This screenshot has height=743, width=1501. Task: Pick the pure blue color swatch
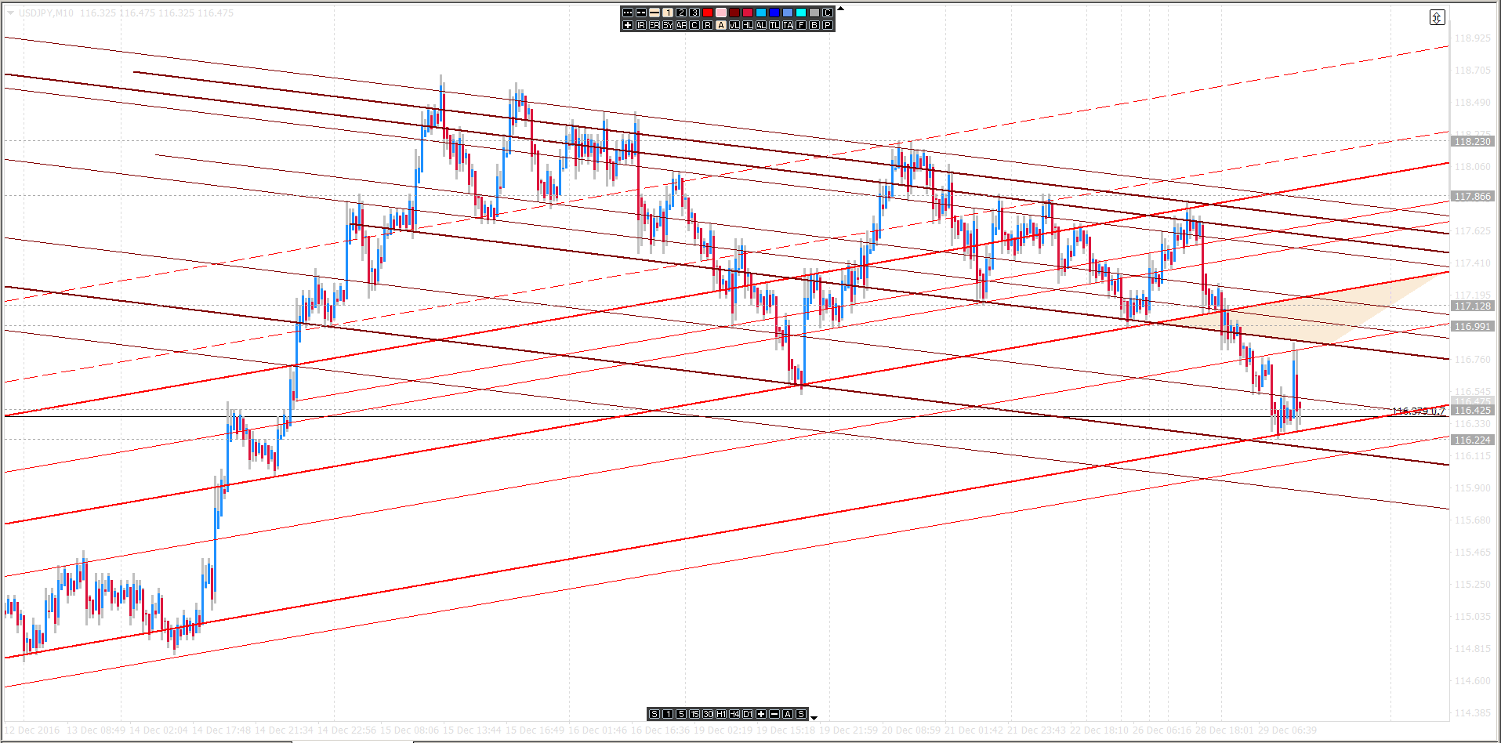774,13
